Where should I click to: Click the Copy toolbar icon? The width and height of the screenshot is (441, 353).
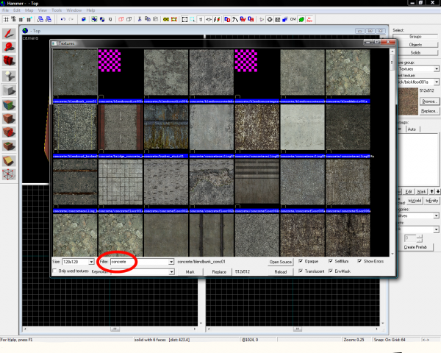coord(148,19)
